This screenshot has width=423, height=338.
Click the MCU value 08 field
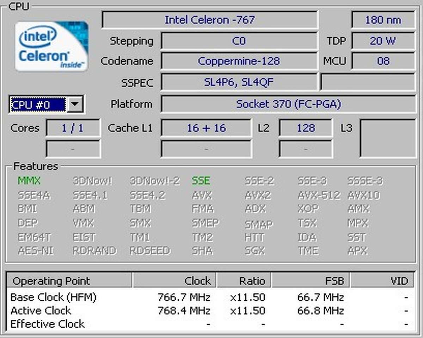[383, 61]
